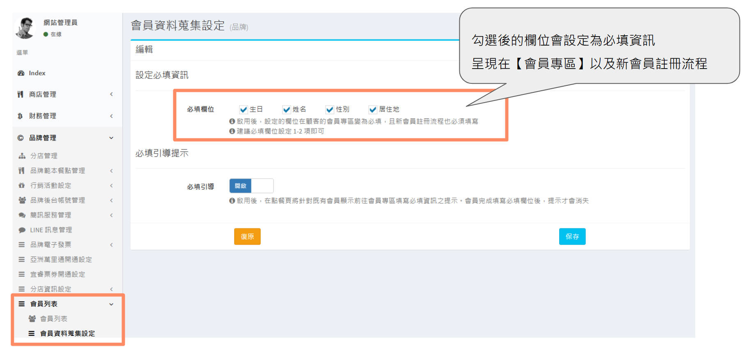Image resolution: width=742 pixels, height=347 pixels.
Task: Click the 財務管理 bitcoin icon
Action: click(20, 116)
